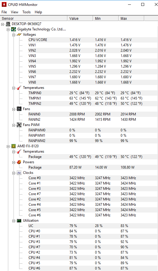This screenshot has width=158, height=271.
Task: Open the View menu
Action: tap(14, 12)
